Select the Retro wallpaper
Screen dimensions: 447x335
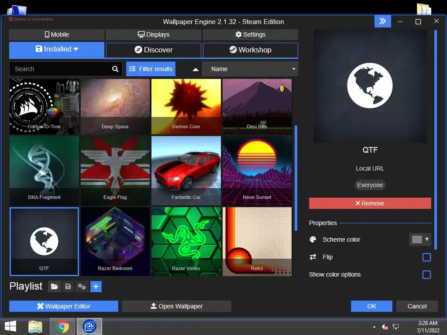(x=257, y=242)
